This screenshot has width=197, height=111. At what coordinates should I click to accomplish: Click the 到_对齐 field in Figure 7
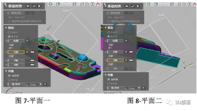[x=16, y=84]
